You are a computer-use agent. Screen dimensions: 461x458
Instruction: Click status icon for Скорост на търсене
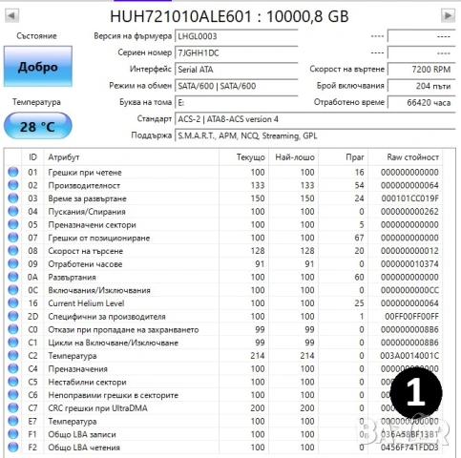tap(13, 251)
